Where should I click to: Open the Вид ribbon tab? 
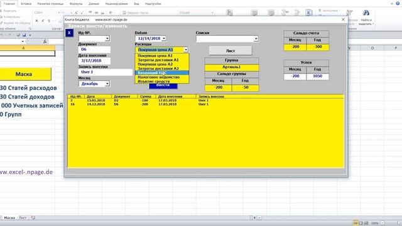click(136, 4)
